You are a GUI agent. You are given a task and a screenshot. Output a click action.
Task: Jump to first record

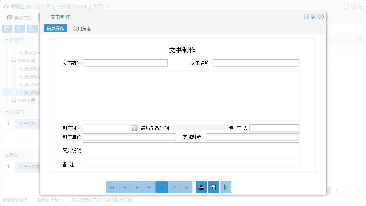pos(112,187)
